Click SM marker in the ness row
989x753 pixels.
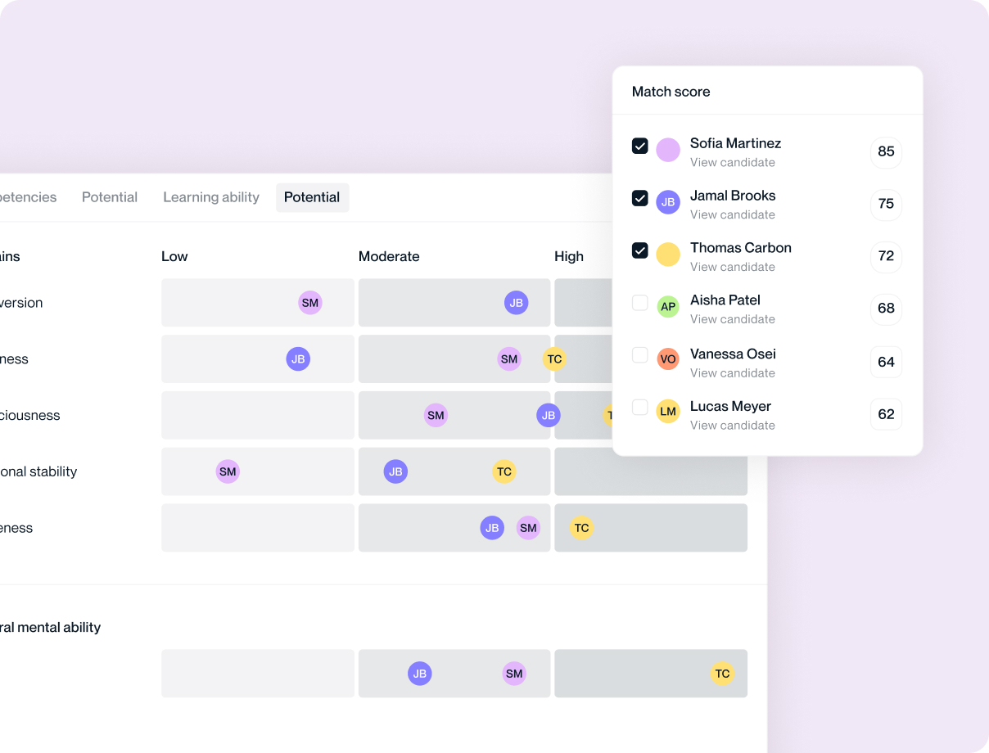[x=509, y=358]
